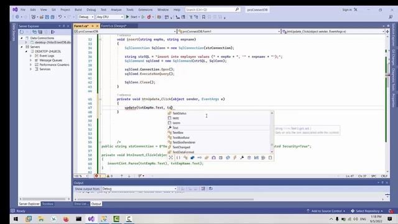Open the Debug menu
Screen dimensions: 398x224
[x=91, y=10]
